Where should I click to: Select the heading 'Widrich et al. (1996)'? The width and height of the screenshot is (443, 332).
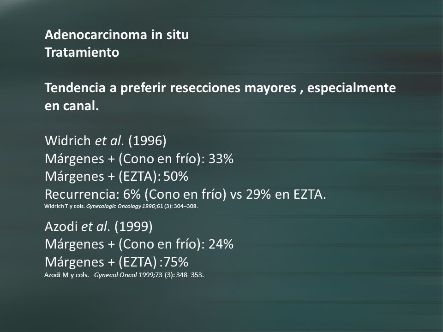click(105, 141)
